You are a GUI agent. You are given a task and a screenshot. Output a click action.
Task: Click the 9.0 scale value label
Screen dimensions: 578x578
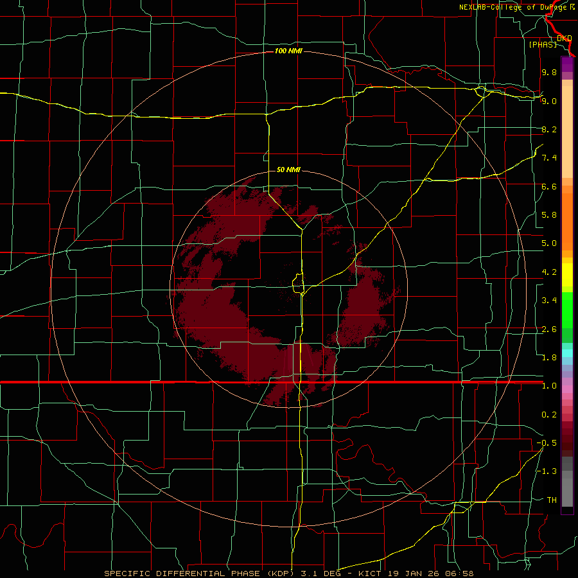point(549,101)
